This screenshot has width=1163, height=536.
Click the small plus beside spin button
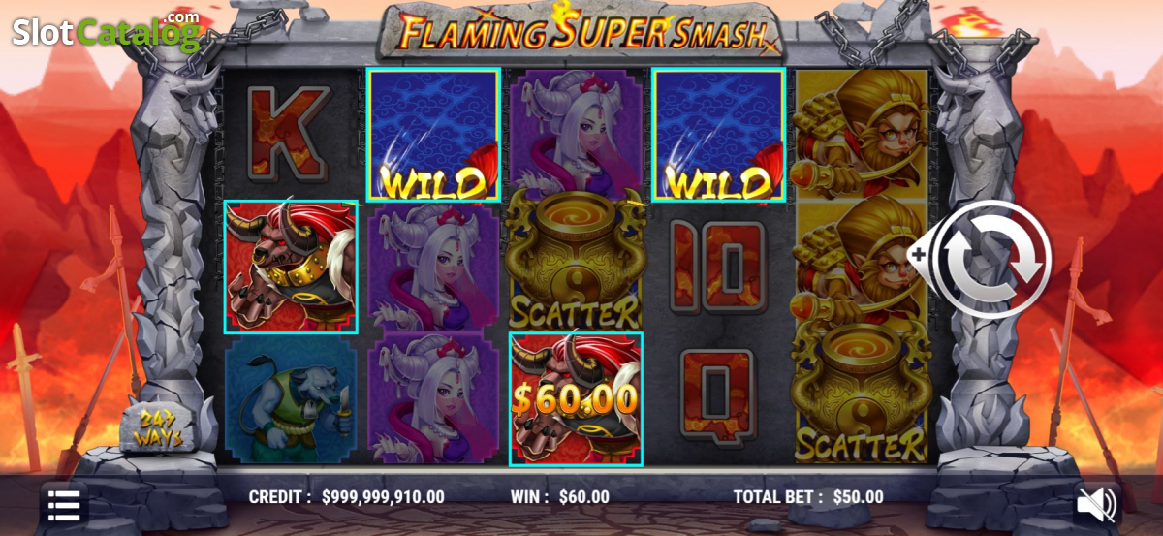(918, 254)
